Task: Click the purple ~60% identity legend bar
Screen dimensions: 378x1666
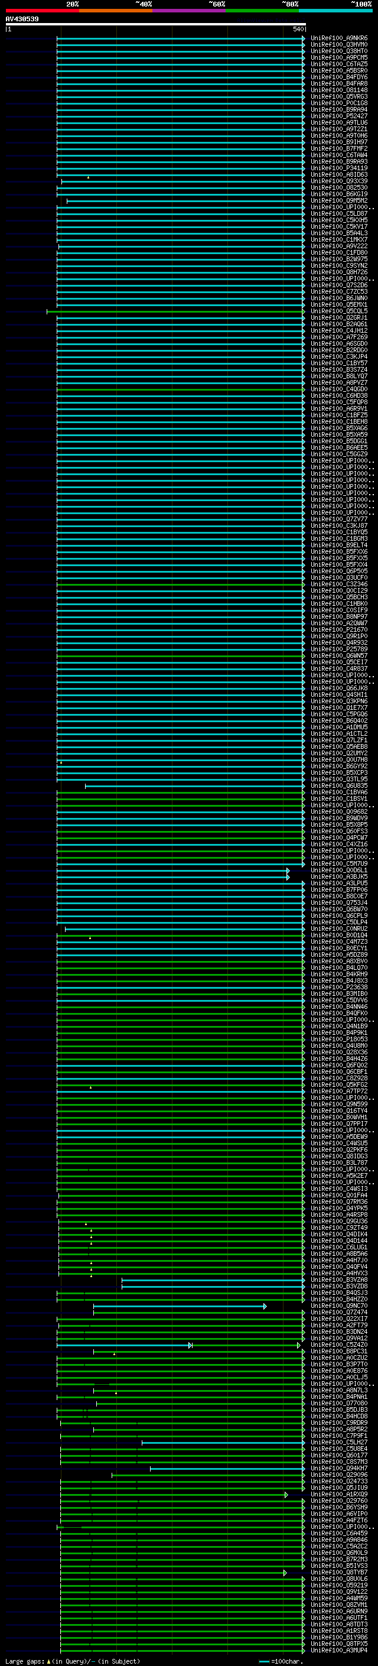Action: 190,11
